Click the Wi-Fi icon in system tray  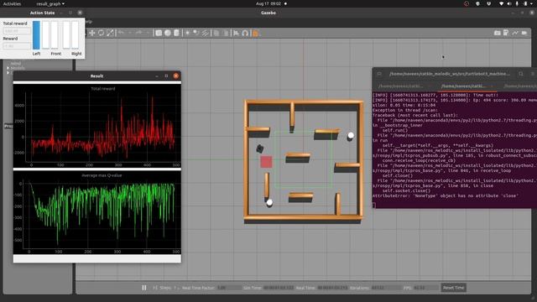click(502, 3)
